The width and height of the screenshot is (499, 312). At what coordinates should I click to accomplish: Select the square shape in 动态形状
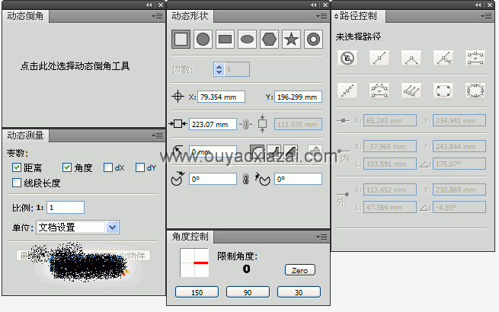coord(181,40)
